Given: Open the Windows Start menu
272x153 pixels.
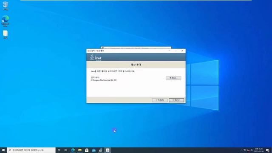Looking at the screenshot, I should [3, 150].
